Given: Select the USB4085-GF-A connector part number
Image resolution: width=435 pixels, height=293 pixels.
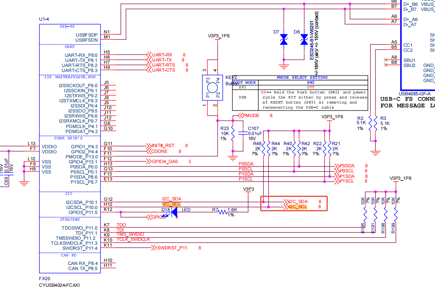Looking at the screenshot, I should (415, 94).
